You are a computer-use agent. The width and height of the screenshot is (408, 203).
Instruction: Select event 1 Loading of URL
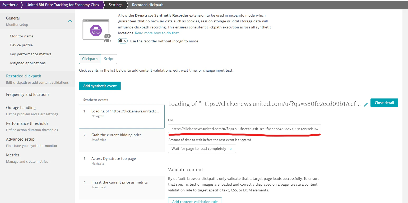point(122,116)
